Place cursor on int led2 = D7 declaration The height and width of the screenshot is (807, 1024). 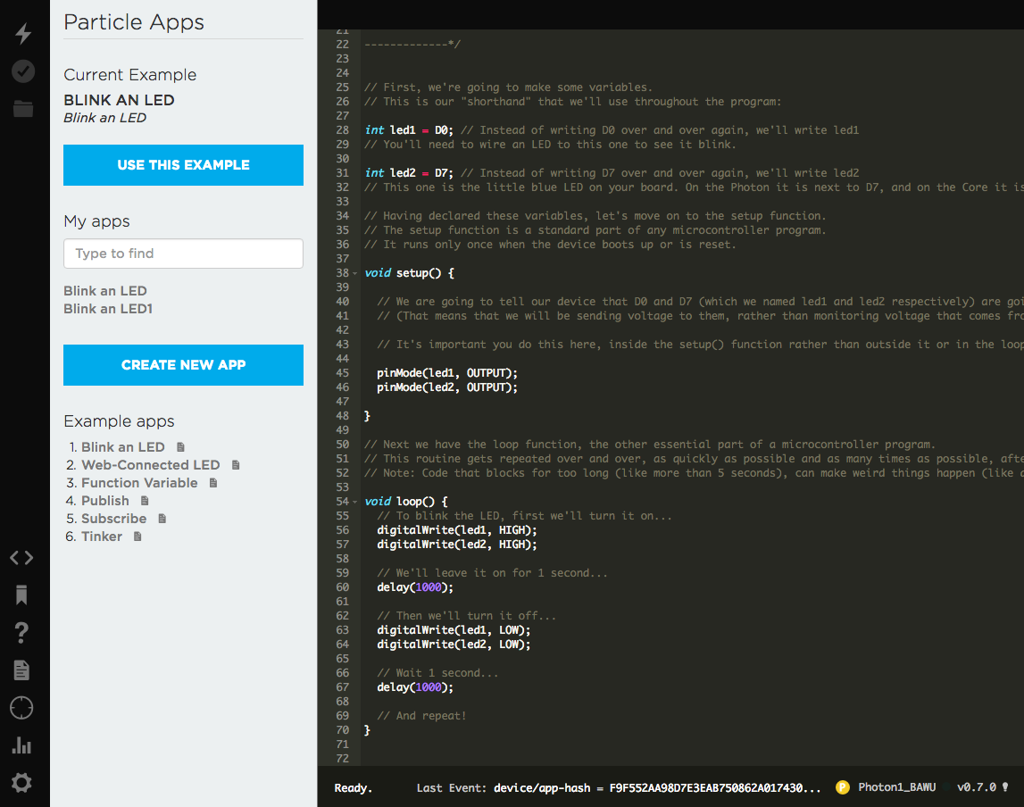(409, 173)
